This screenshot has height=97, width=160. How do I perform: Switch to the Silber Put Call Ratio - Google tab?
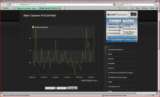[27, 9]
